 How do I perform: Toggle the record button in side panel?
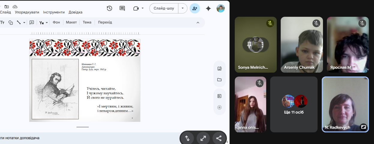[219, 108]
